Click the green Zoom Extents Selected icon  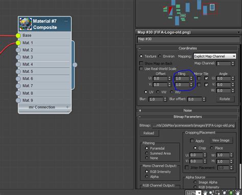231,193
